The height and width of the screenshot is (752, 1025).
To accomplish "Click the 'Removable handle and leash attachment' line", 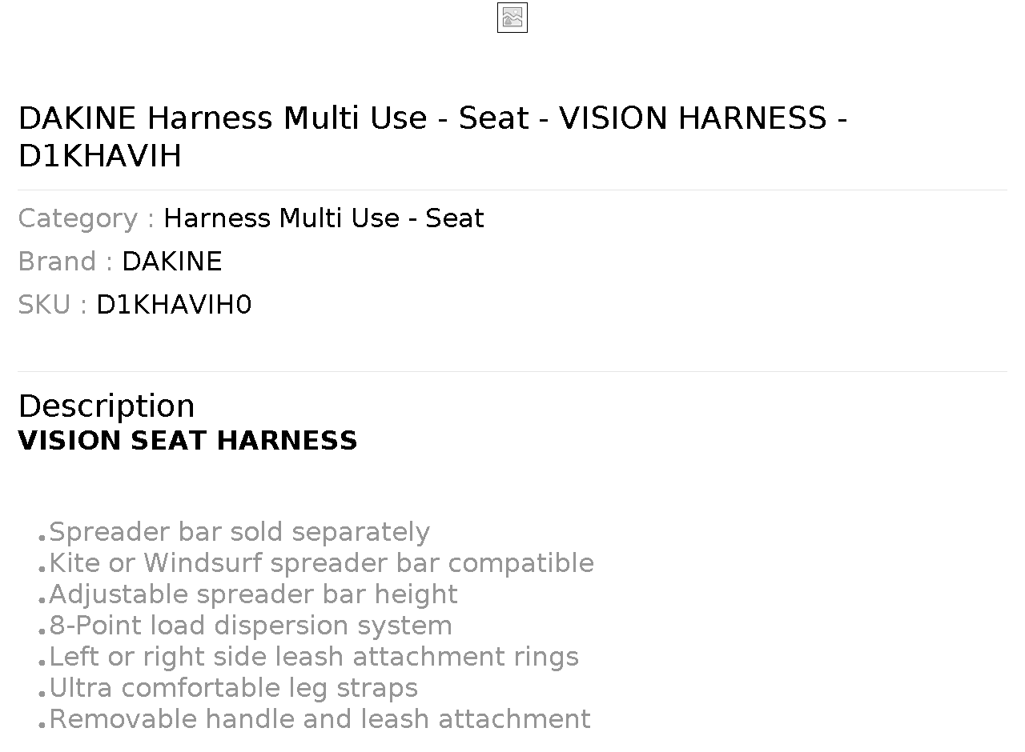I will (x=320, y=719).
